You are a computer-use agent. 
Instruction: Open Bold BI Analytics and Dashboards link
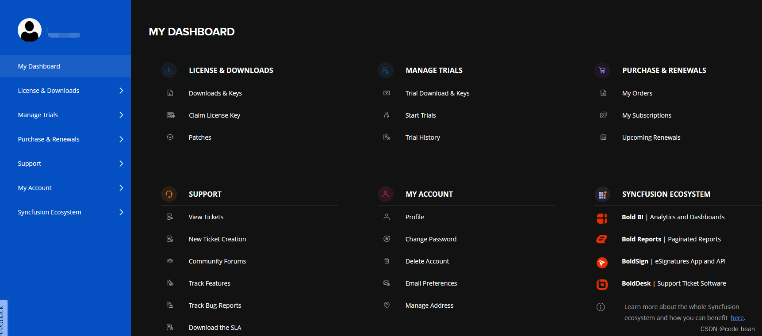[673, 217]
